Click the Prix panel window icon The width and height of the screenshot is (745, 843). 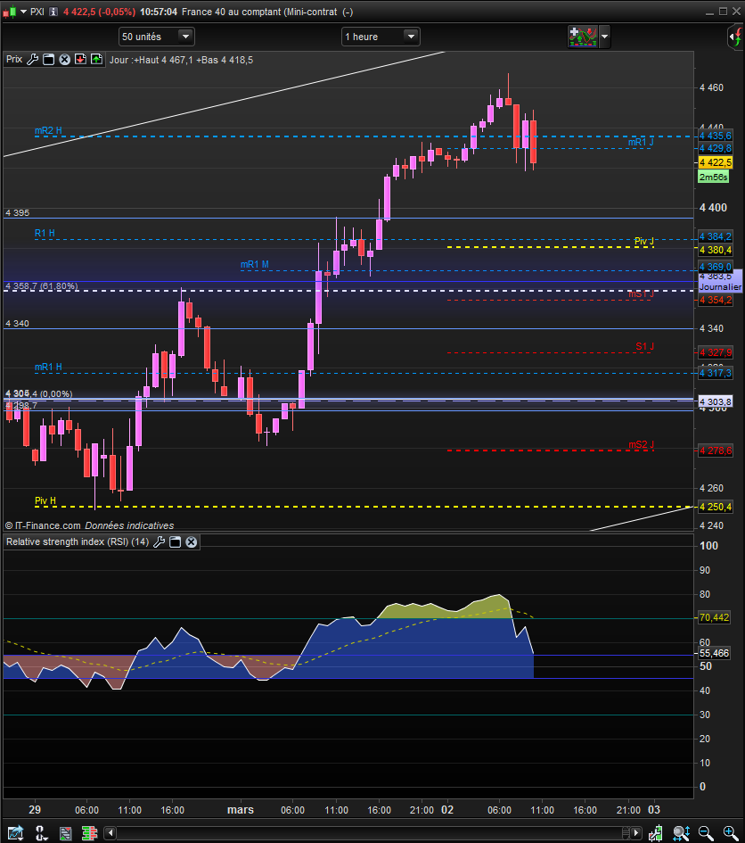pos(48,60)
